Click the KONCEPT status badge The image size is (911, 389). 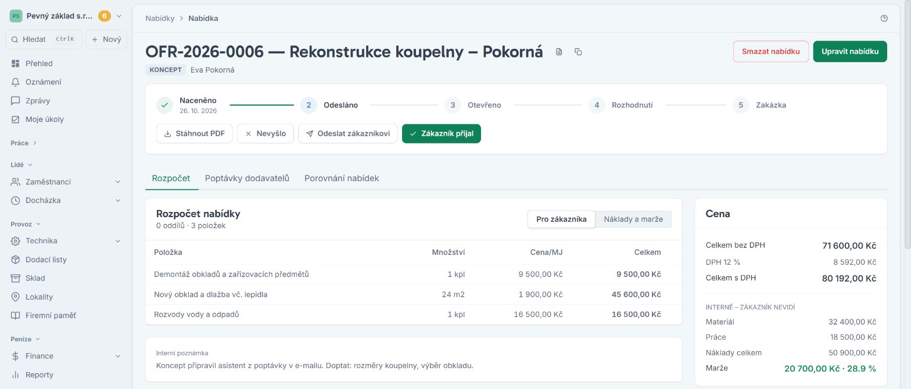[x=166, y=70]
